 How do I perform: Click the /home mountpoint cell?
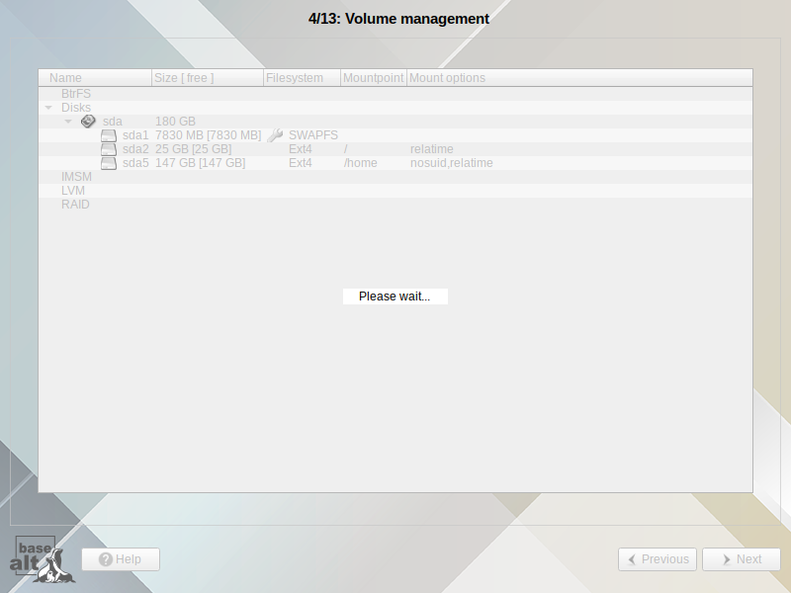(x=360, y=163)
